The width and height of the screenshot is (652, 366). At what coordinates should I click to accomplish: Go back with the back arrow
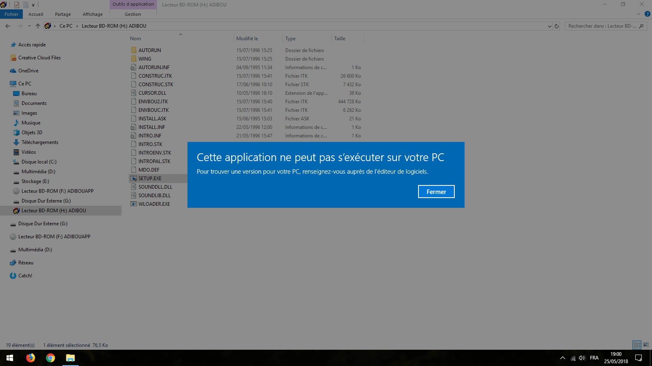click(x=8, y=26)
